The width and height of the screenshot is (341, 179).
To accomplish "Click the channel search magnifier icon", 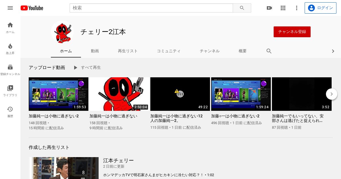I will coord(269,51).
